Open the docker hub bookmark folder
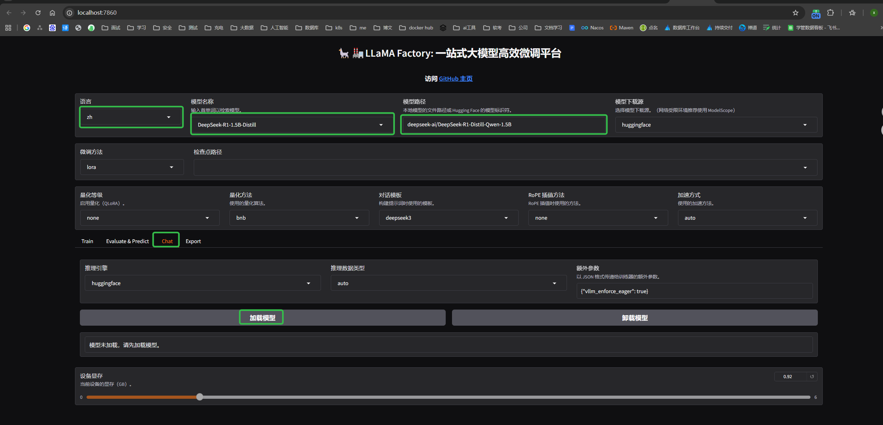The width and height of the screenshot is (883, 425). pyautogui.click(x=416, y=28)
